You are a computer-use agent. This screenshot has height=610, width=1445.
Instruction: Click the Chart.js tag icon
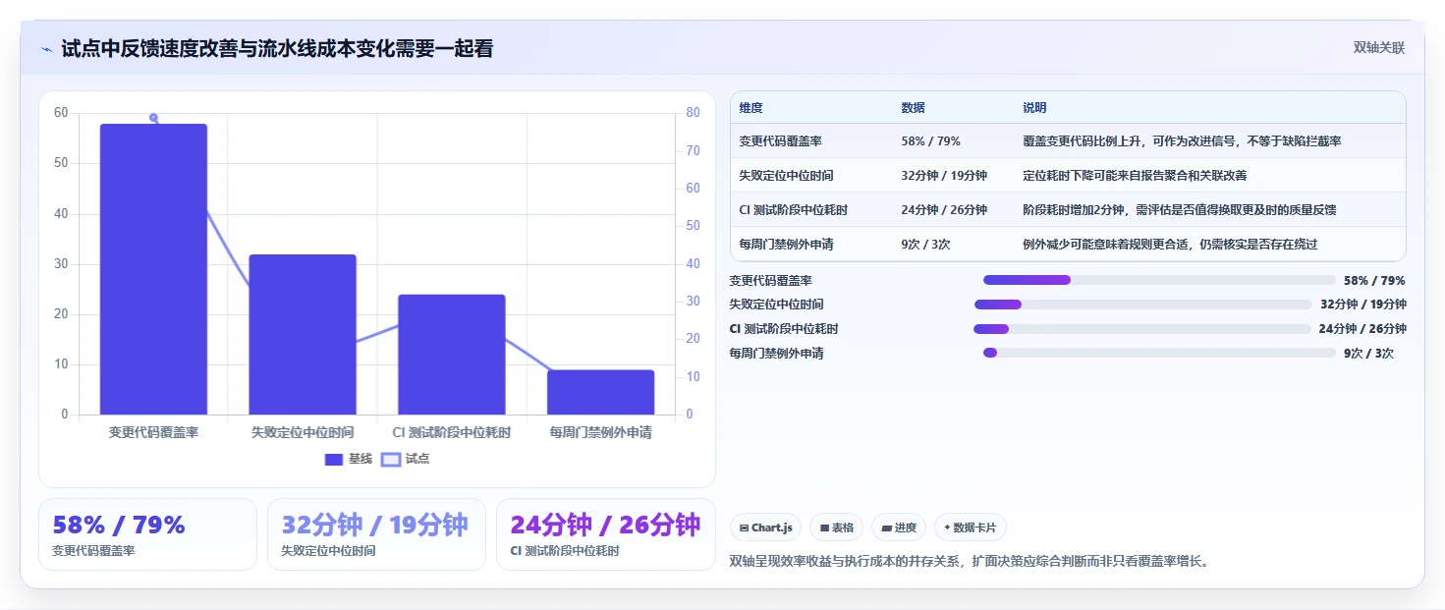(745, 528)
